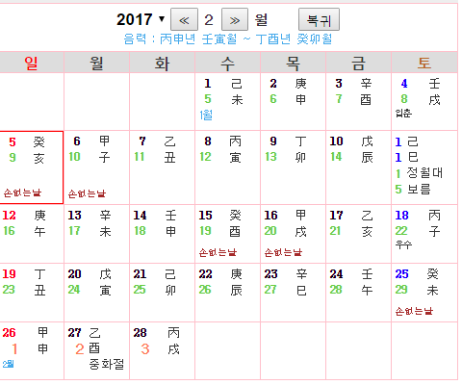Viewport: 462px width, 385px height.
Task: Click the 정월대 보름 holiday label
Action: [424, 181]
